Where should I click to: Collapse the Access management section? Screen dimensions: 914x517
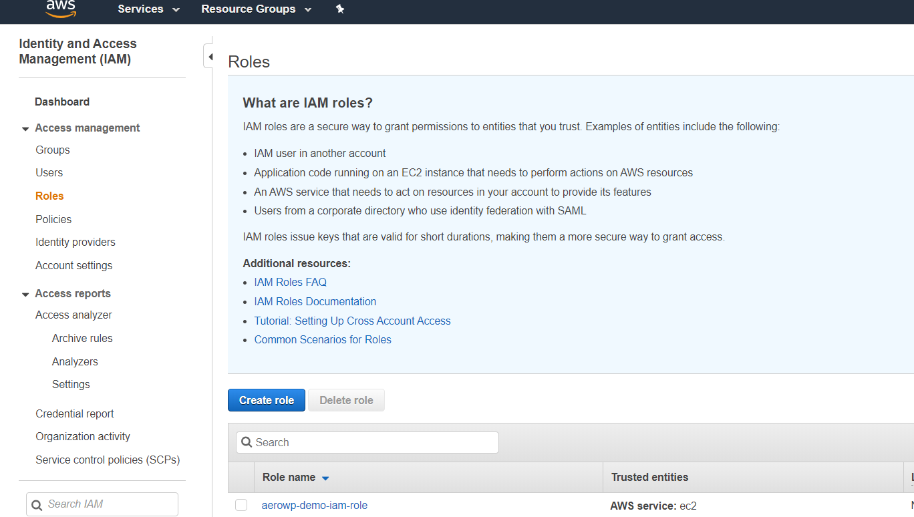[x=25, y=128]
